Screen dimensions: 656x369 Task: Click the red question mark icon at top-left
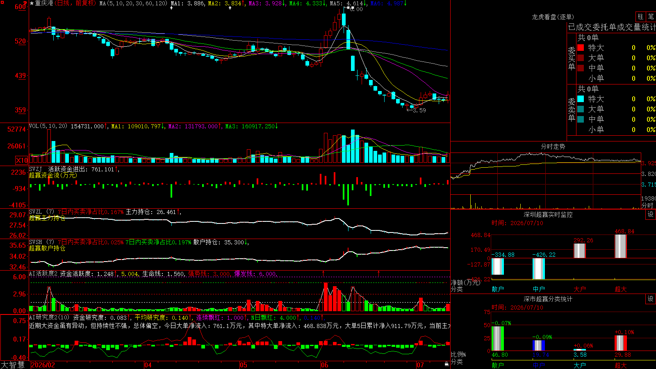25,3
